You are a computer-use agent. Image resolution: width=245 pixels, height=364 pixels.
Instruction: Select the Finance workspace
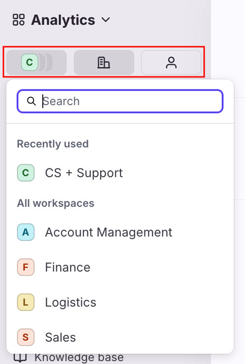coord(120,267)
